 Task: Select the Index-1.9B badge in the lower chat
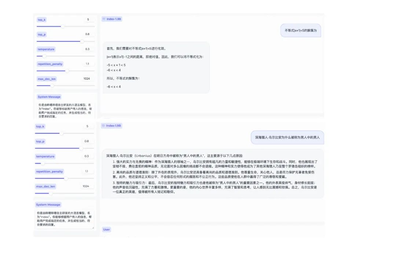111,126
